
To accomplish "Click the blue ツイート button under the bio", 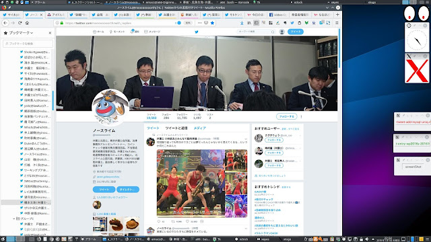I will click(104, 190).
